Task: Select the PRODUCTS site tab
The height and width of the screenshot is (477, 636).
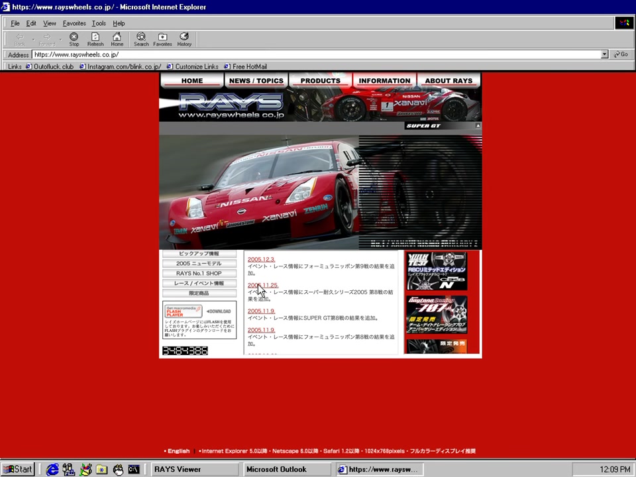Action: 321,80
